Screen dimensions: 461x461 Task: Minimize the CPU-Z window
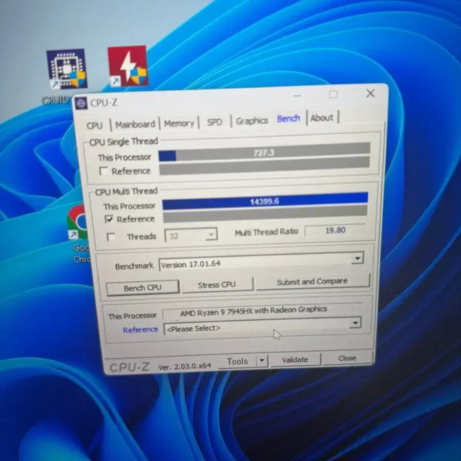[x=297, y=96]
